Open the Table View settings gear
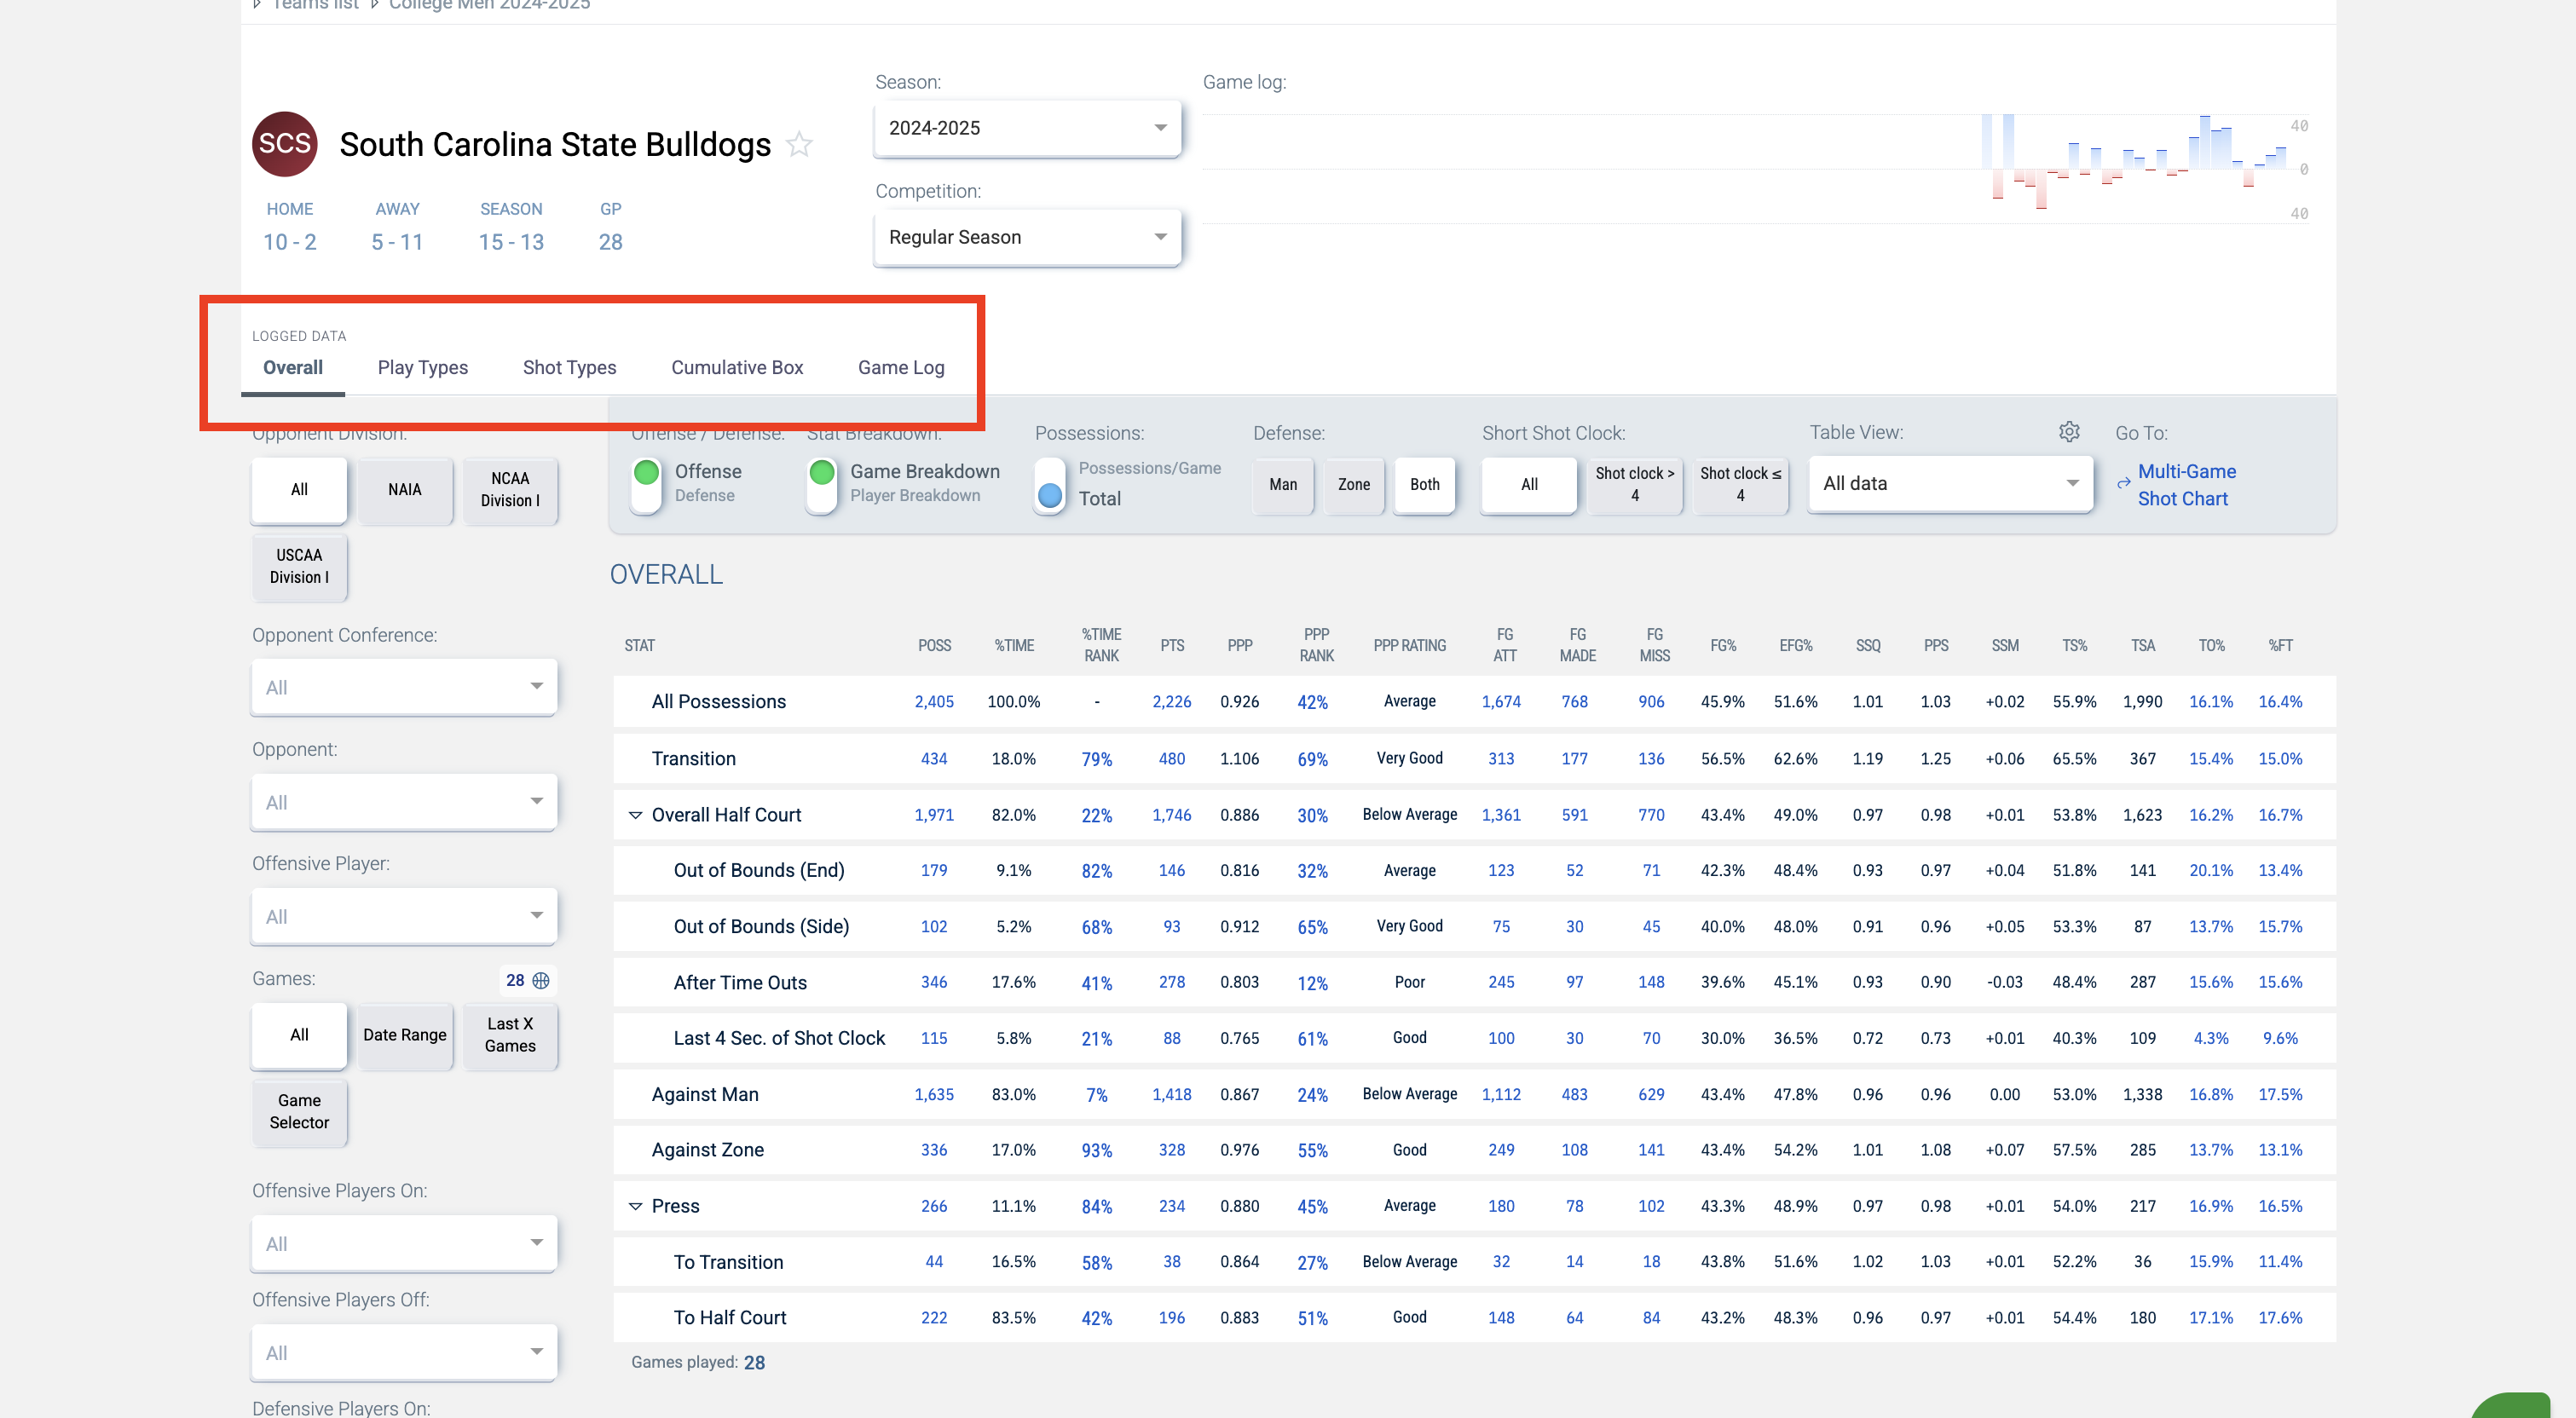This screenshot has height=1418, width=2576. click(2069, 431)
